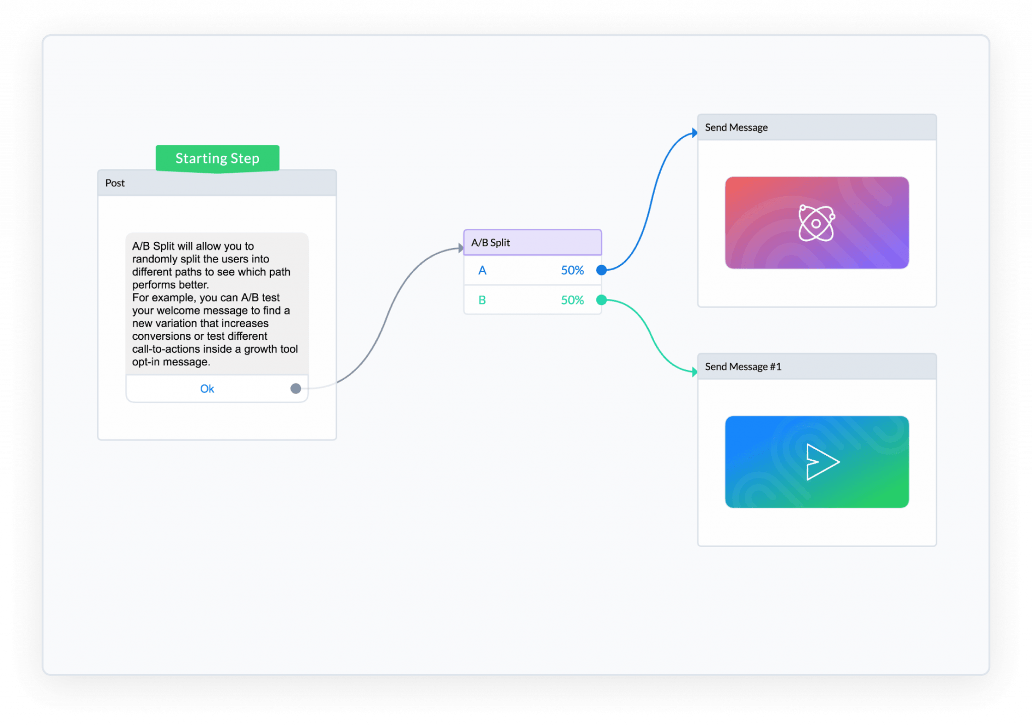
Task: Click the 50% value for path B
Action: [x=572, y=300]
